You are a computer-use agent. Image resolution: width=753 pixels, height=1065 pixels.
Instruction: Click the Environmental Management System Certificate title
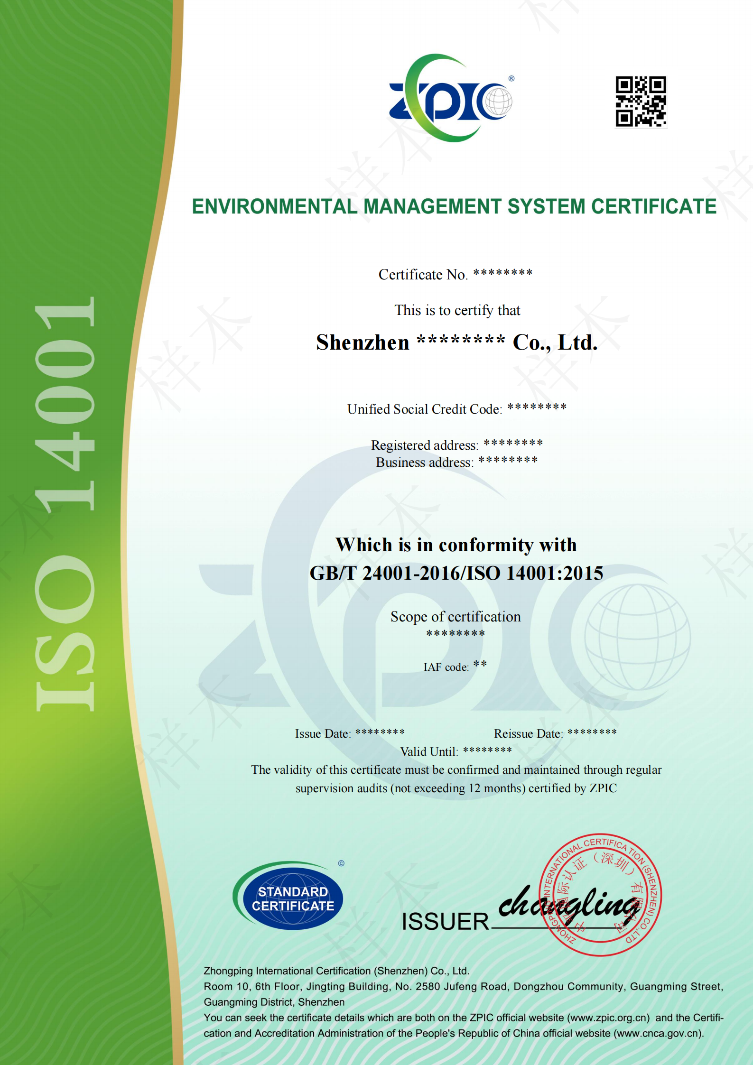click(x=454, y=207)
